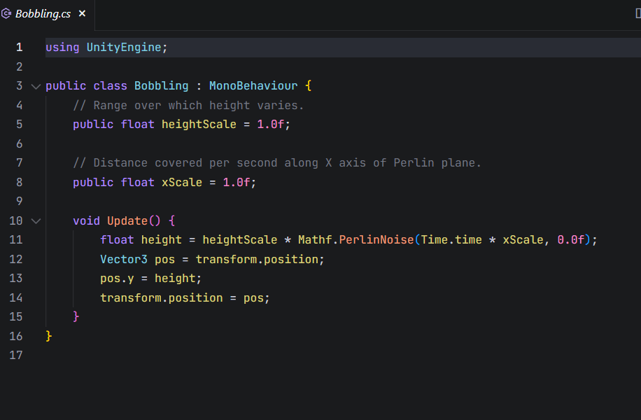Viewport: 641px width, 420px height.
Task: Click the Vector3 type on line 12
Action: click(124, 259)
